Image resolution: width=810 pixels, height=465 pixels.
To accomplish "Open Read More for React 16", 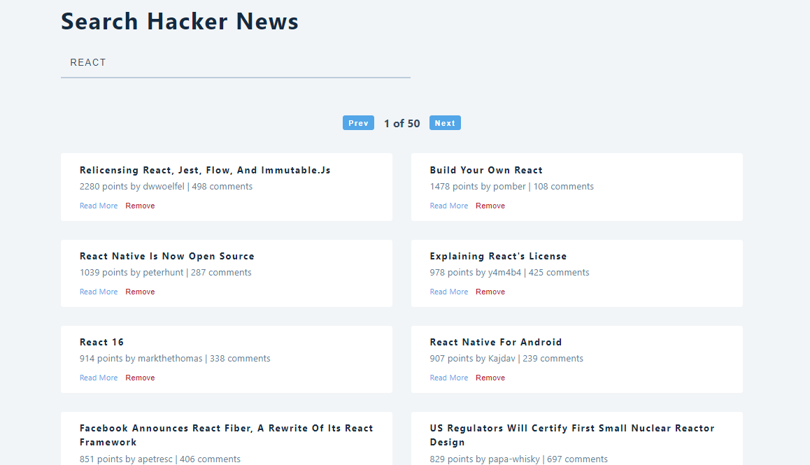I will pyautogui.click(x=98, y=377).
